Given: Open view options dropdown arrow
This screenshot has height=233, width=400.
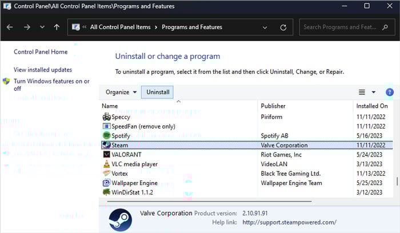Looking at the screenshot, I should 374,92.
